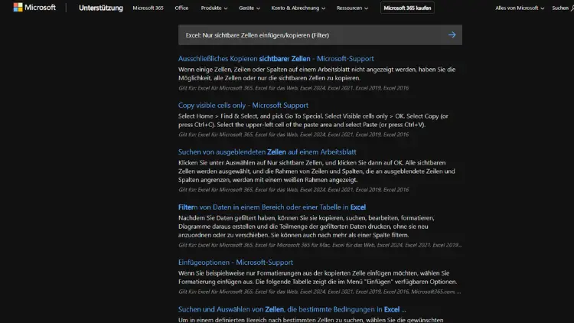Go to the Office menu item
This screenshot has width=574, height=323.
pos(181,8)
